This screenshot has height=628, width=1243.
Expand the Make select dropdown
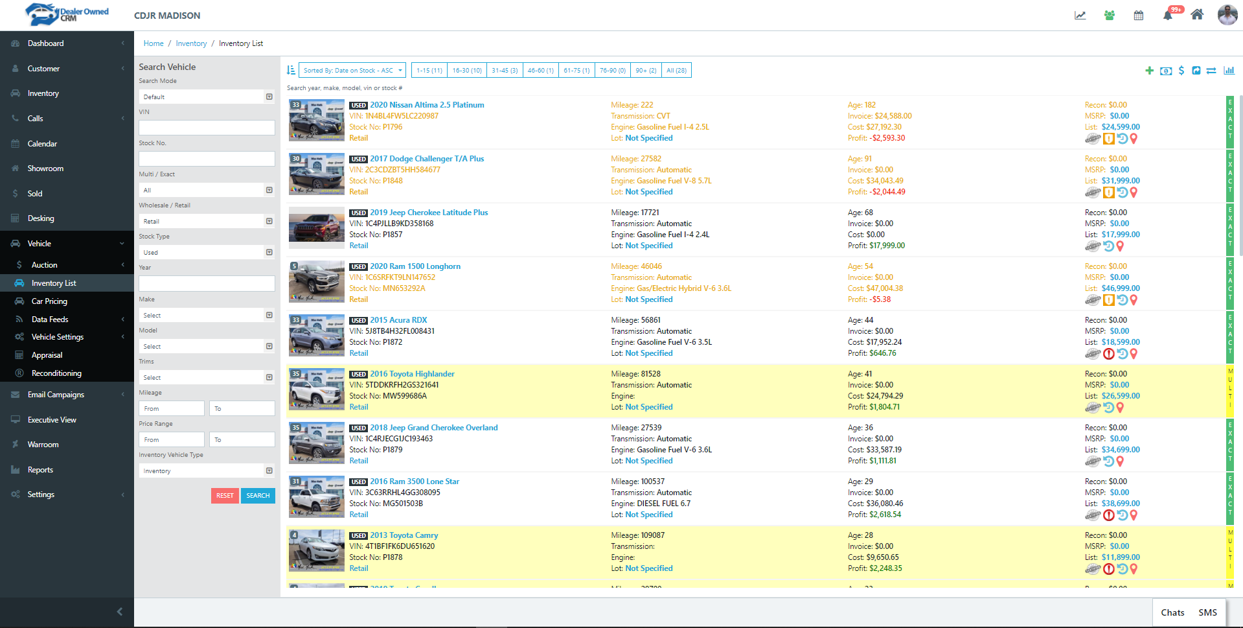coord(207,316)
